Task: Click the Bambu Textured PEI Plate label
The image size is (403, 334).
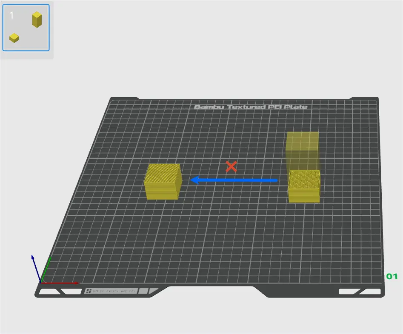Action: 251,107
